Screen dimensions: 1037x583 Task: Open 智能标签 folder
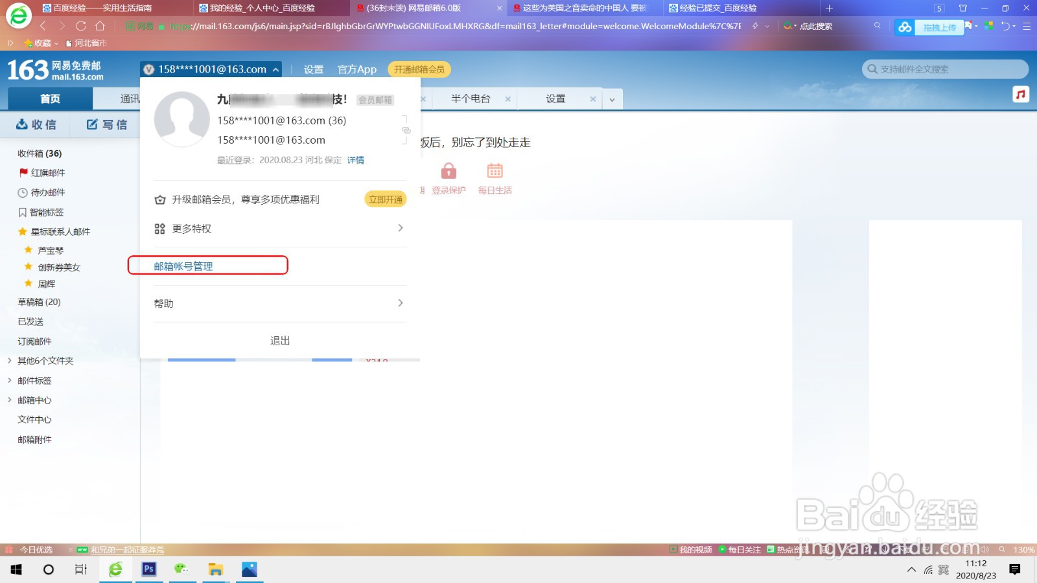(47, 212)
